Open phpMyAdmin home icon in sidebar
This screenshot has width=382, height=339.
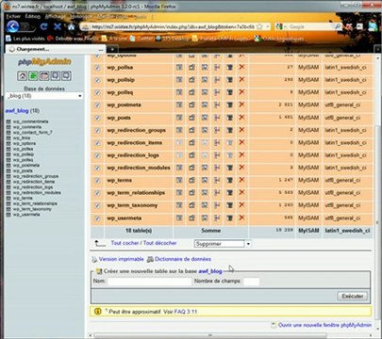coord(22,75)
